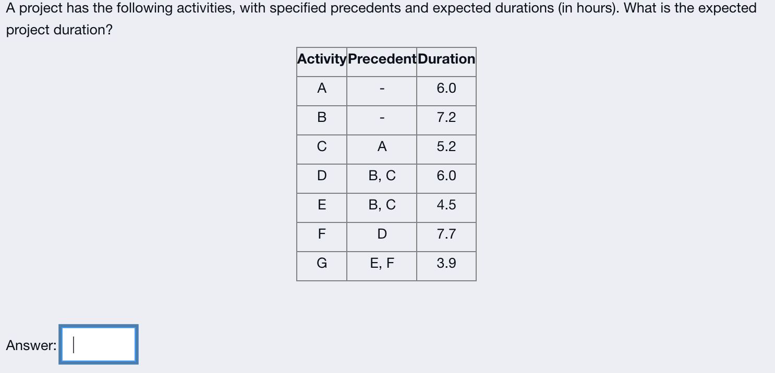Select the precedent cell showing D for Activity F
The width and height of the screenshot is (775, 373).
coord(381,234)
